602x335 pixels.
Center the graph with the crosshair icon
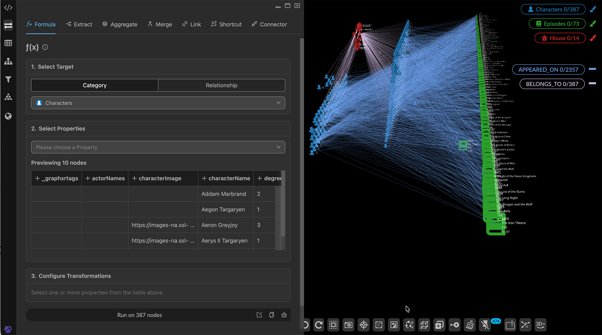tap(364, 325)
